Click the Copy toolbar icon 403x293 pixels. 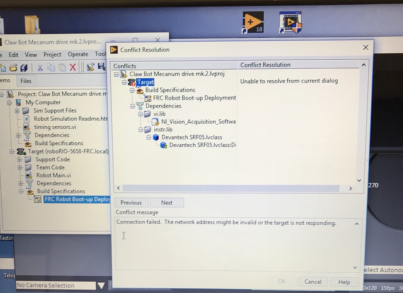coord(51,68)
